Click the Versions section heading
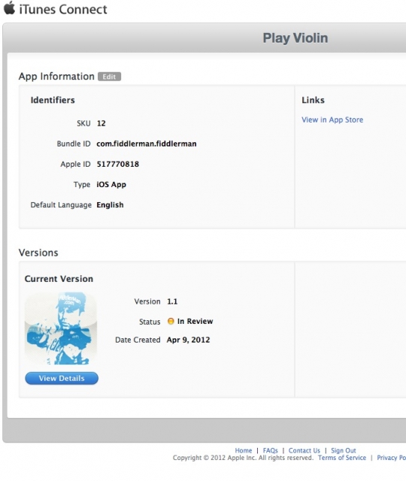The width and height of the screenshot is (406, 481). coord(38,253)
